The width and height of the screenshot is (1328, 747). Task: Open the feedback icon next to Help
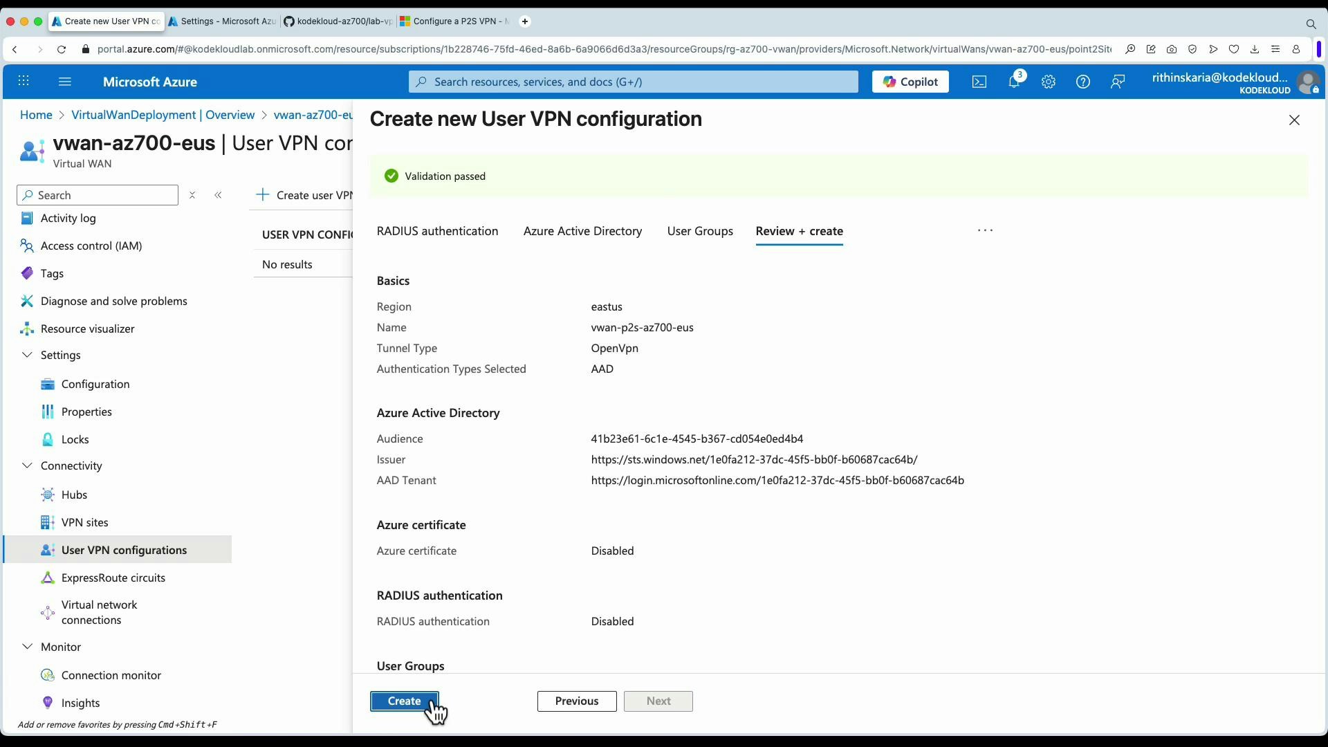click(x=1118, y=82)
